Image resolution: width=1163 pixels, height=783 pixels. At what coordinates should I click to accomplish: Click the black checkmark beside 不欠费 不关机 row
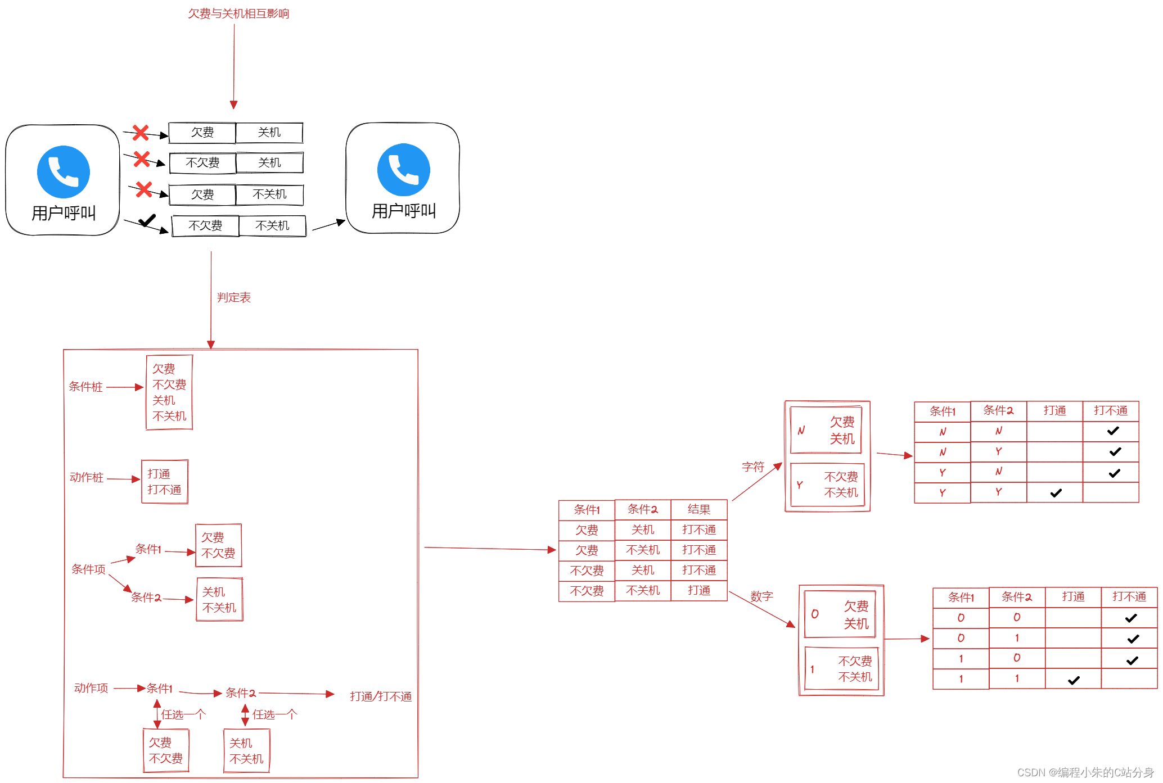[147, 220]
